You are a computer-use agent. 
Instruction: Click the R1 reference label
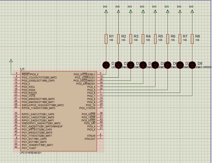[x=111, y=36]
